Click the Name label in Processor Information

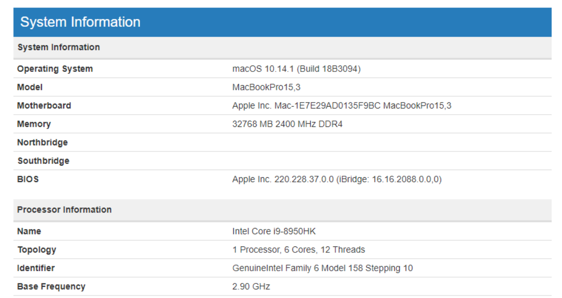click(x=29, y=231)
